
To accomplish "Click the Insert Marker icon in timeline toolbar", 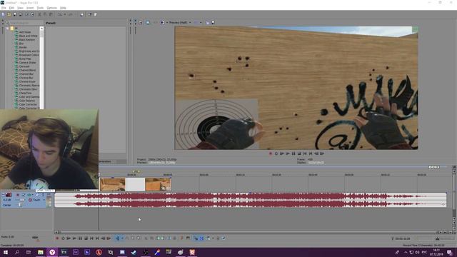I will pyautogui.click(x=181, y=238).
